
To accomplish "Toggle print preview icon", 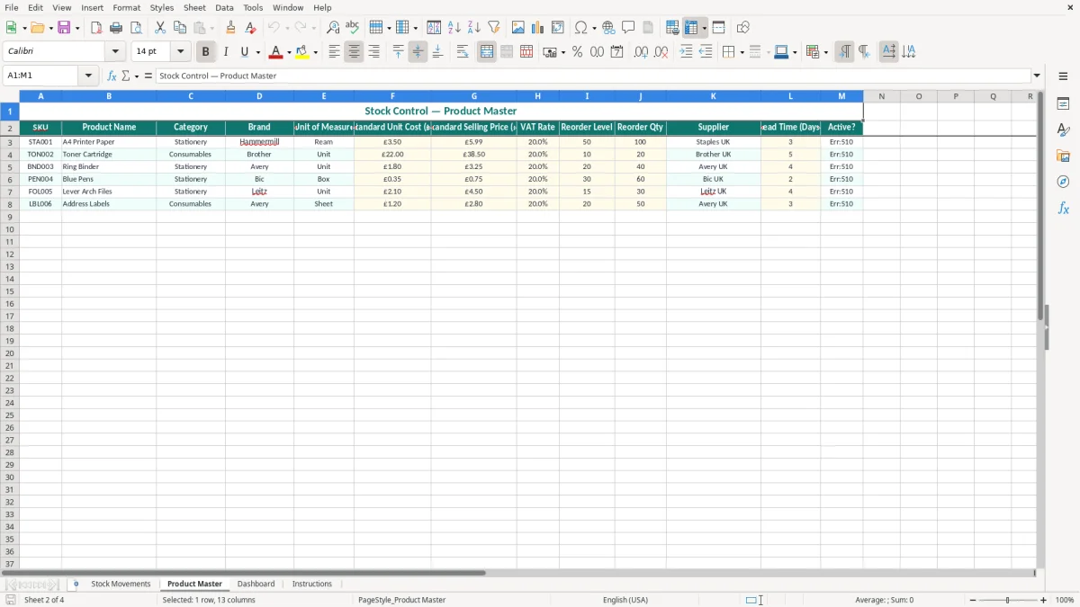I will [136, 28].
